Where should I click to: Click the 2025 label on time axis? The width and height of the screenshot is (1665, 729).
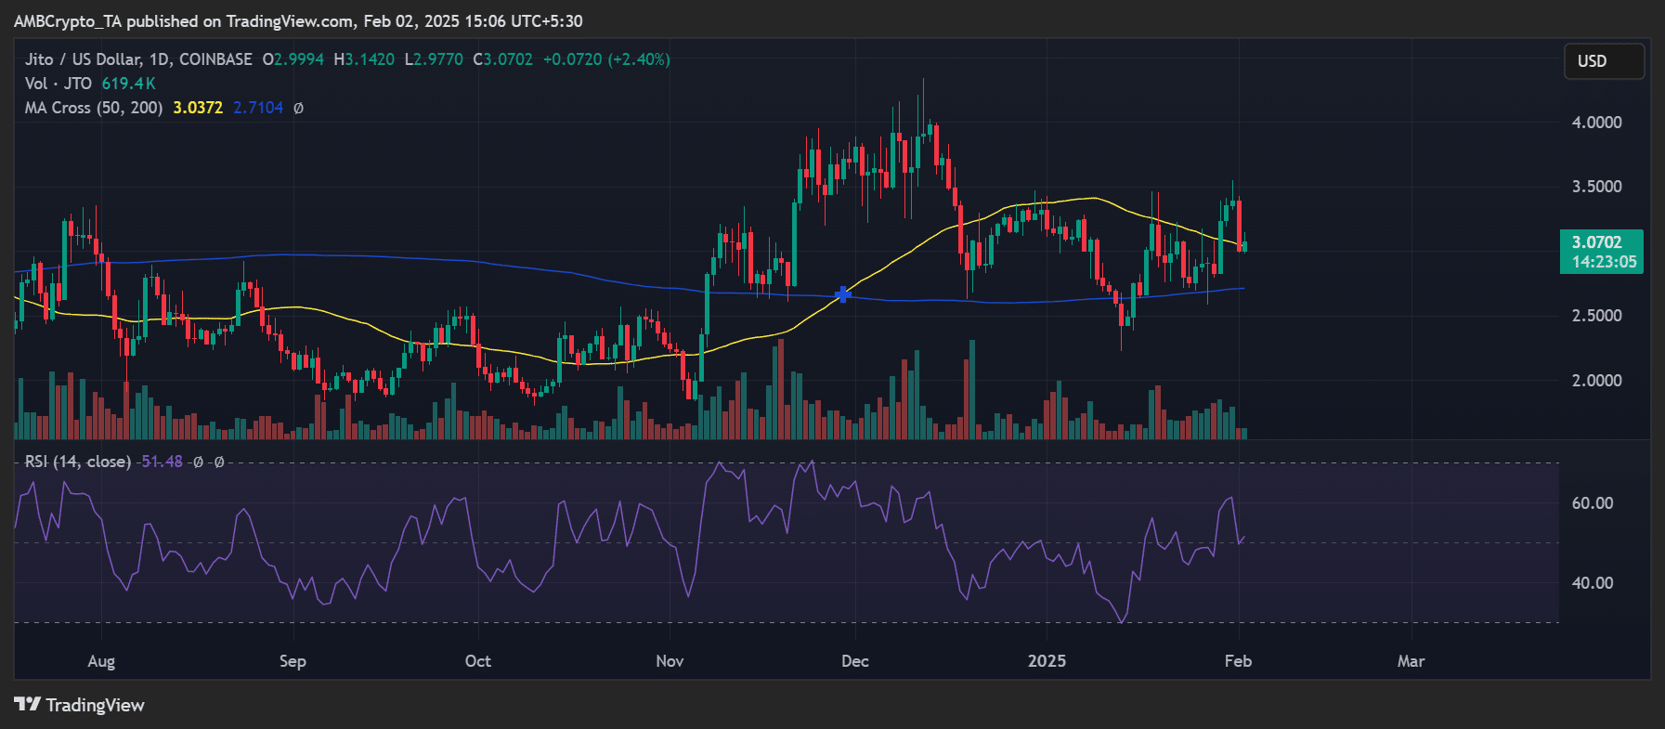(x=1047, y=661)
